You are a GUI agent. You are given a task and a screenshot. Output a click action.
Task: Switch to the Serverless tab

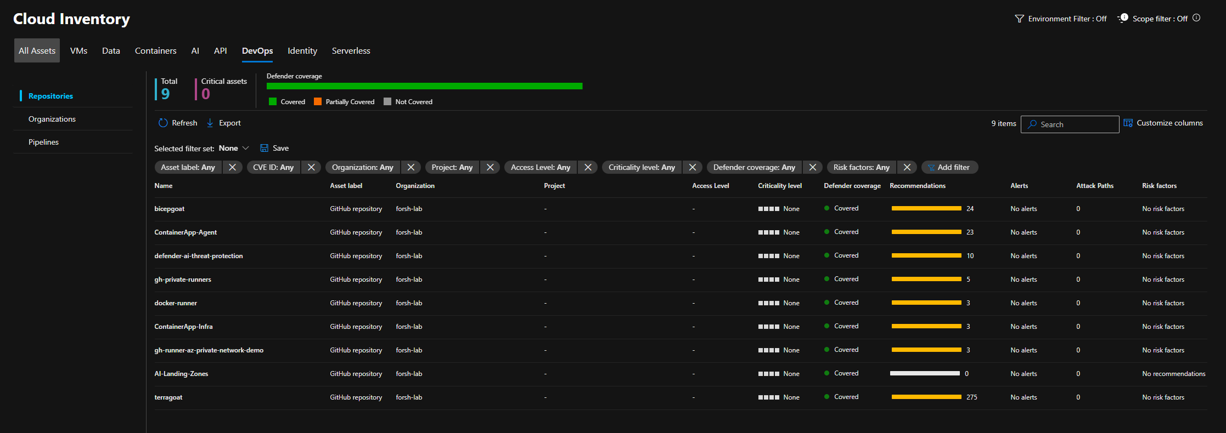click(351, 51)
